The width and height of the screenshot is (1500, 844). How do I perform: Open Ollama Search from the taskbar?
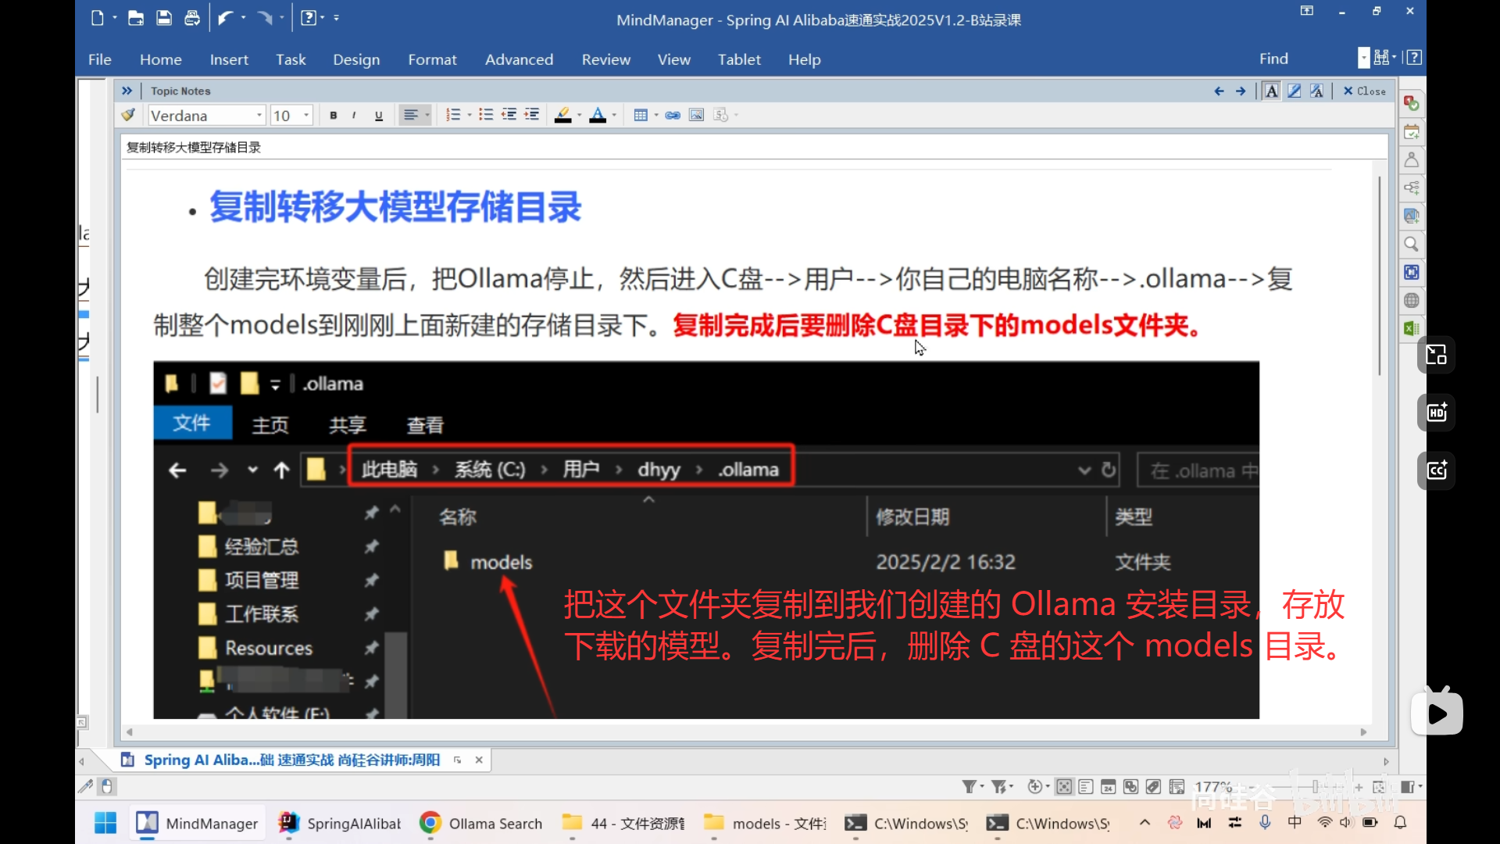(x=480, y=823)
